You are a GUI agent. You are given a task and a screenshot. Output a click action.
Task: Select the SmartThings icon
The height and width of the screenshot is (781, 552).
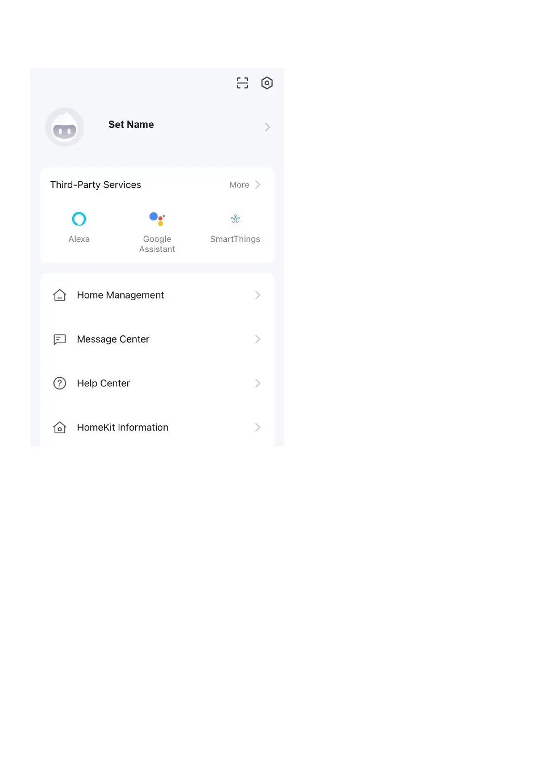pyautogui.click(x=235, y=219)
